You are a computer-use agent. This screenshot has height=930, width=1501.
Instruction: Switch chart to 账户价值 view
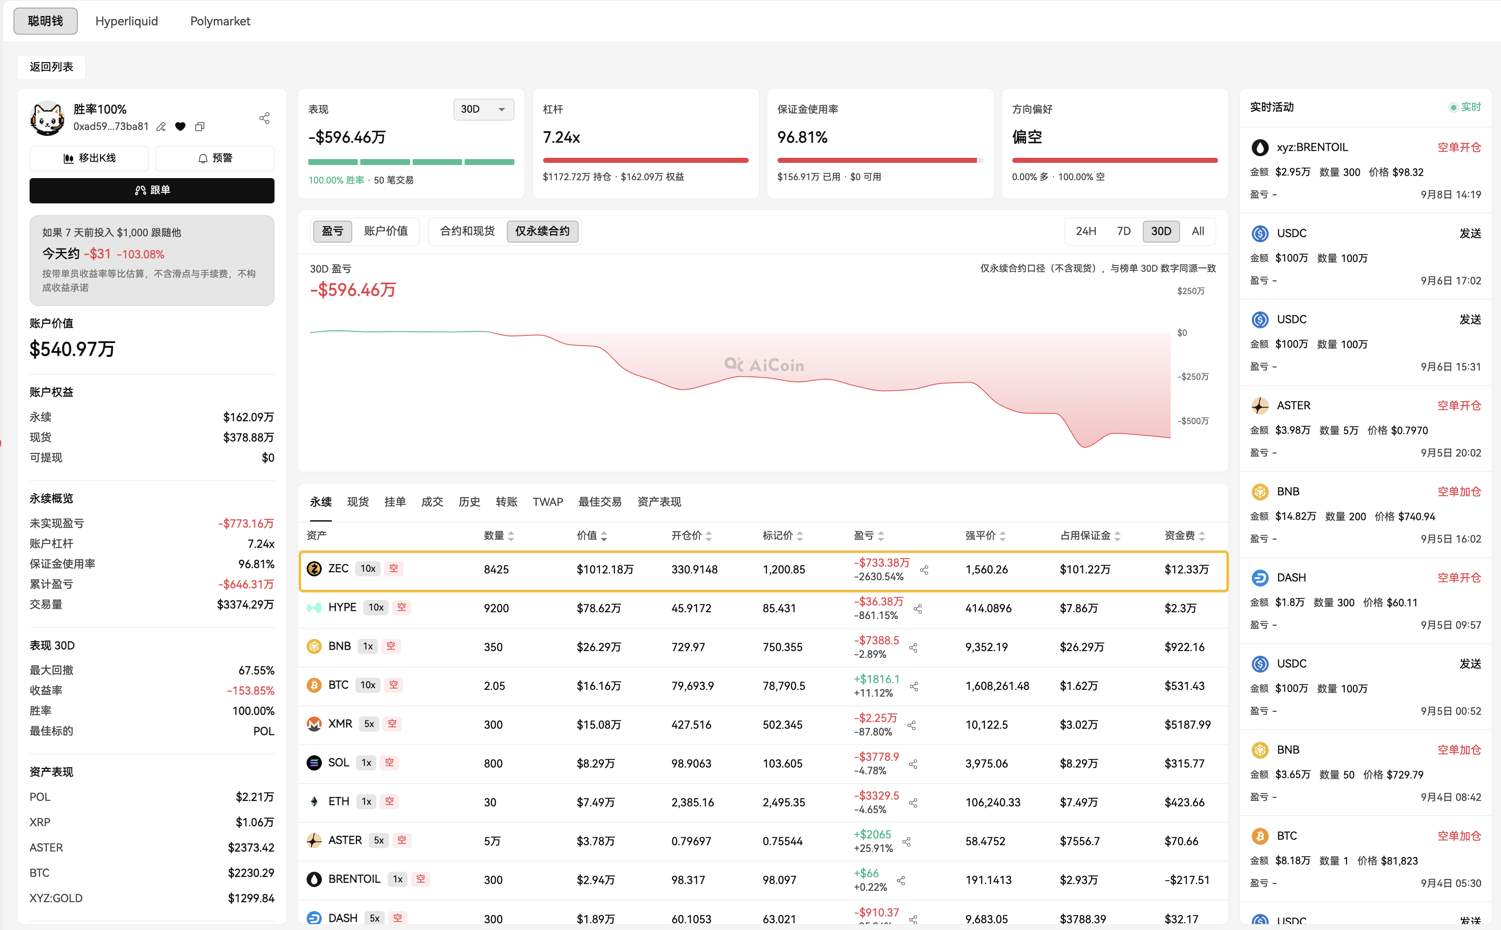pos(386,231)
